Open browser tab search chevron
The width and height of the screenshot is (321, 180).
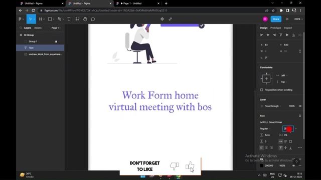pyautogui.click(x=272, y=3)
